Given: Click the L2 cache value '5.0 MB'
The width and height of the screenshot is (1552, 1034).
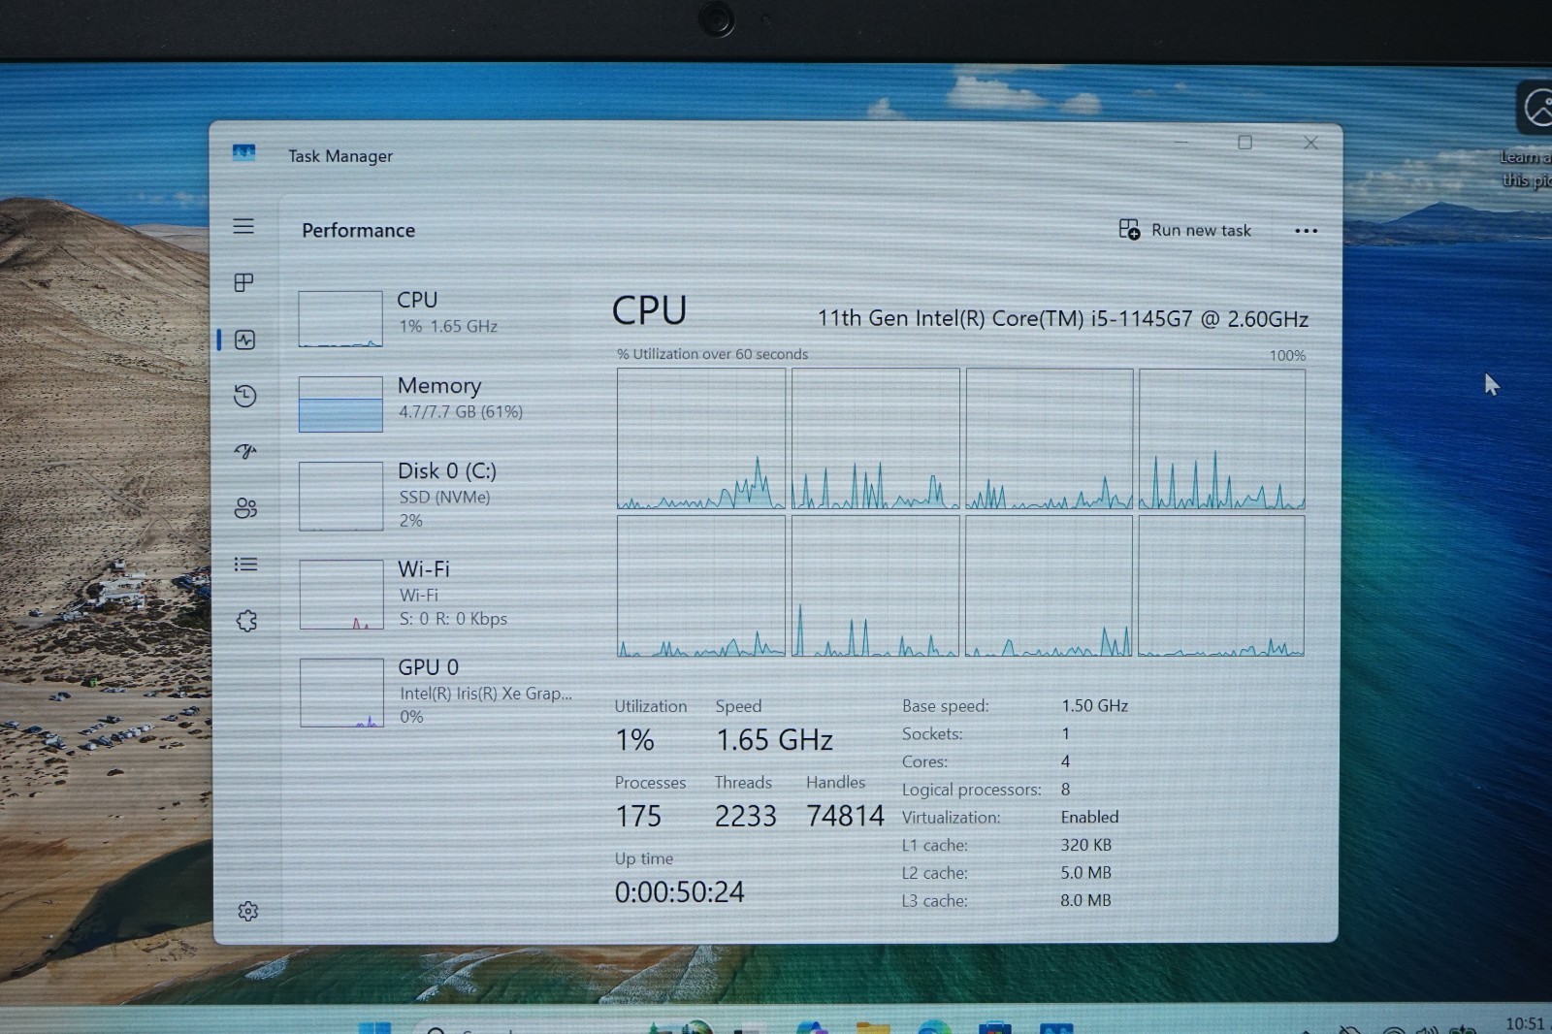Looking at the screenshot, I should [1085, 873].
